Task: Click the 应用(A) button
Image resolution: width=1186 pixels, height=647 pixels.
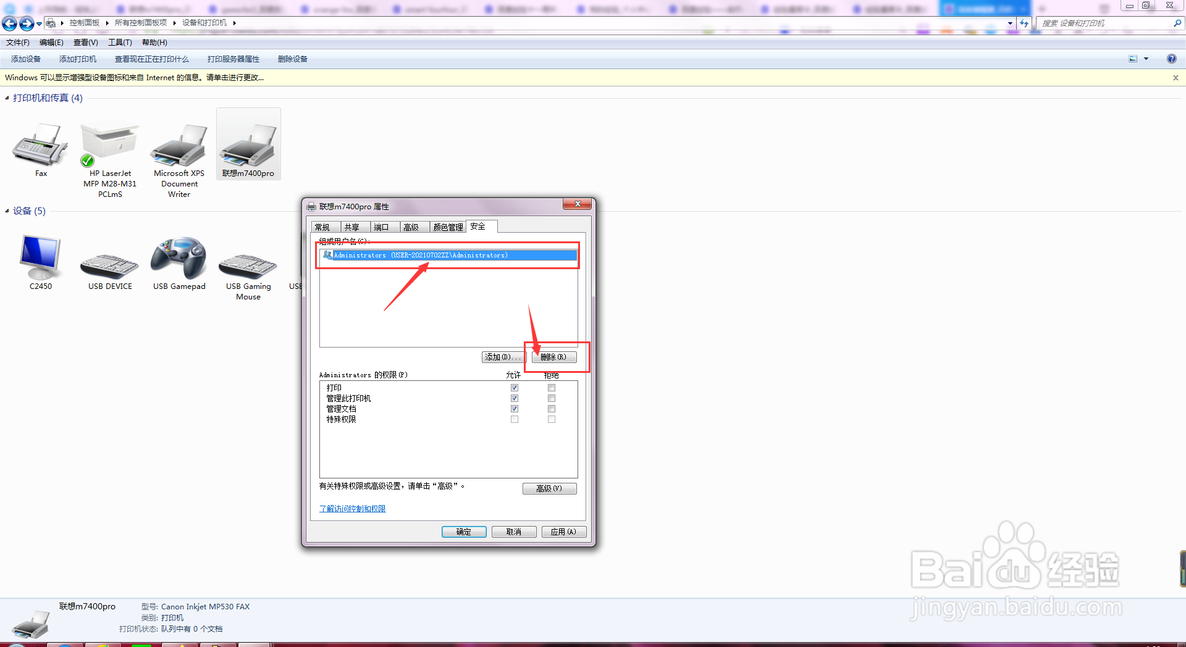Action: (x=564, y=532)
